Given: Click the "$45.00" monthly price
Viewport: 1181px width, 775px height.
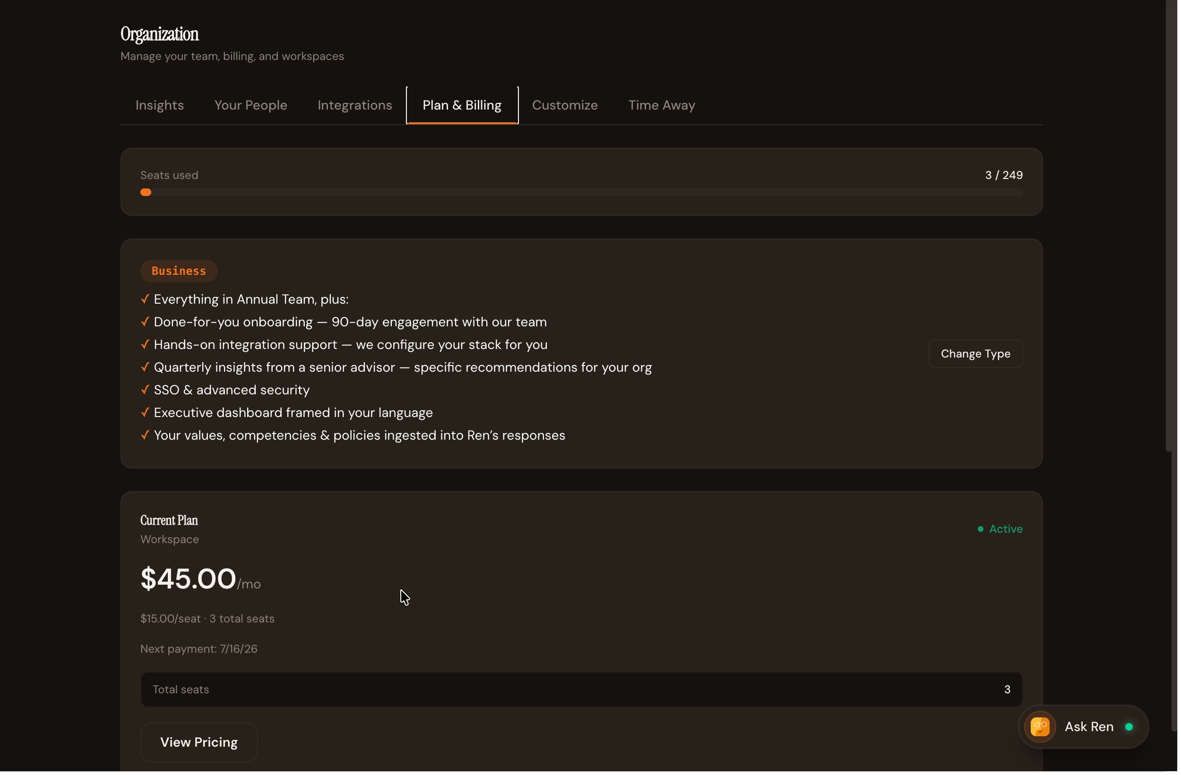Looking at the screenshot, I should [189, 580].
